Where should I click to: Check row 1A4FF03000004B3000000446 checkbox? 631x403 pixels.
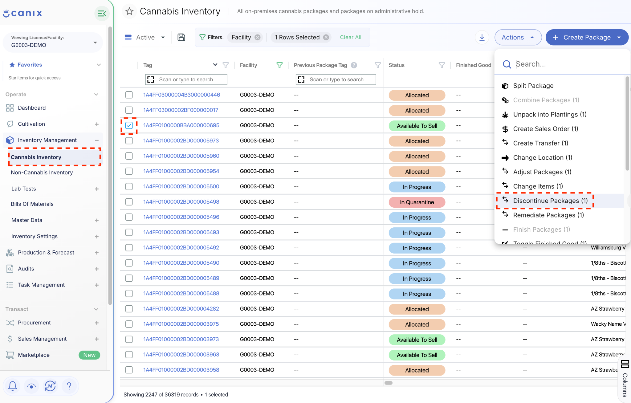tap(129, 95)
